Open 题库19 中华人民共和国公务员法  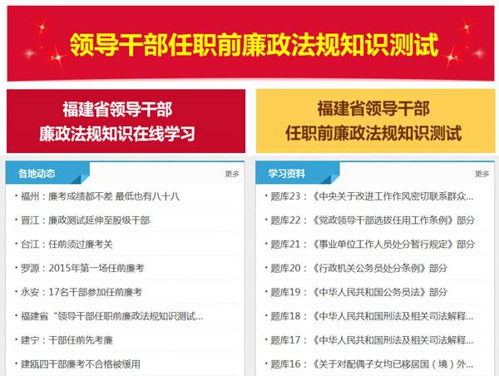pyautogui.click(x=358, y=292)
